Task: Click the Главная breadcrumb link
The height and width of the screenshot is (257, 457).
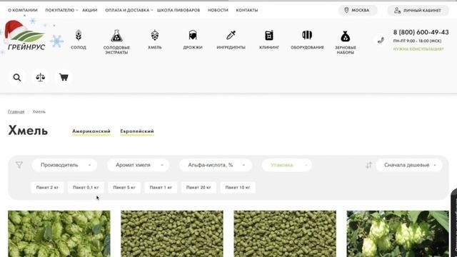Action: click(x=16, y=112)
